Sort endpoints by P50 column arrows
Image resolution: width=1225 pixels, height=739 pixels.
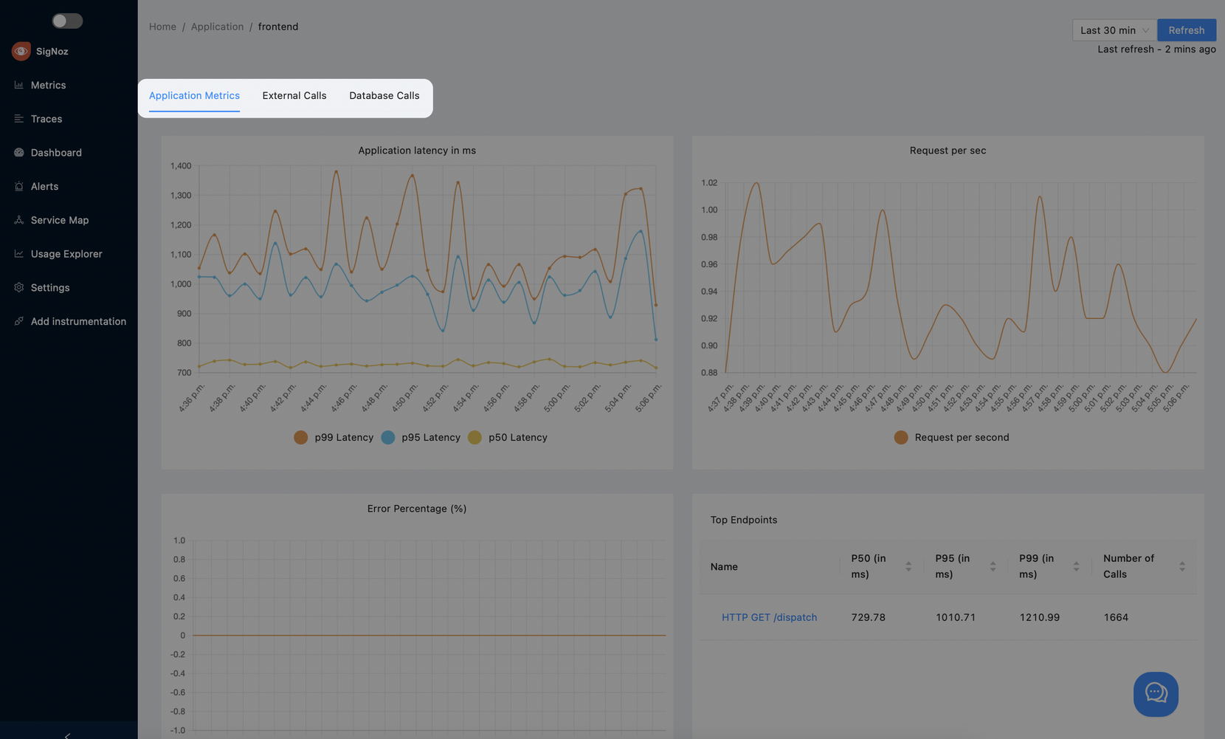click(x=908, y=566)
